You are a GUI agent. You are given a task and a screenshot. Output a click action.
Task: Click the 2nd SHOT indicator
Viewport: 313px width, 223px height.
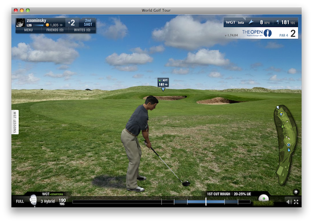click(x=88, y=22)
